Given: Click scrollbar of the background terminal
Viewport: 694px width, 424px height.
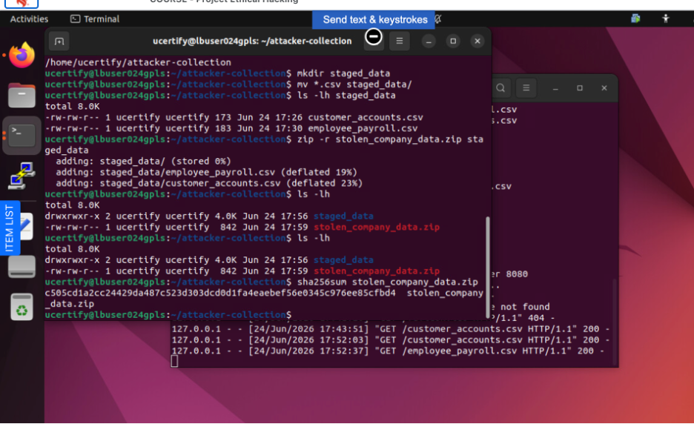Looking at the screenshot, I should coord(615,322).
